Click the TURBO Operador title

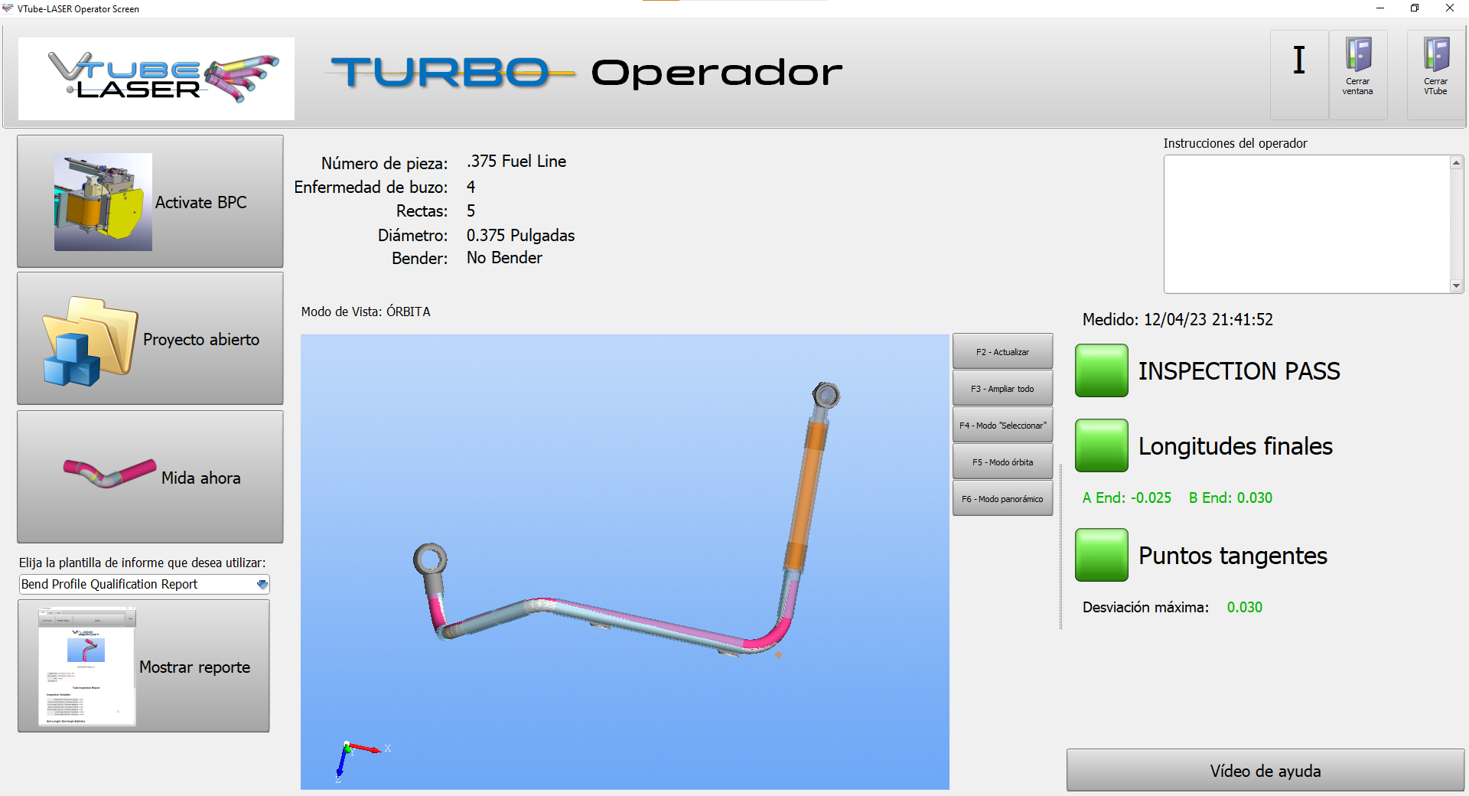coord(586,73)
